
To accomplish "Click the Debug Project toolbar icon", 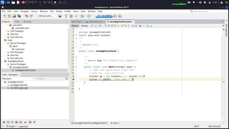I will pos(82,16).
